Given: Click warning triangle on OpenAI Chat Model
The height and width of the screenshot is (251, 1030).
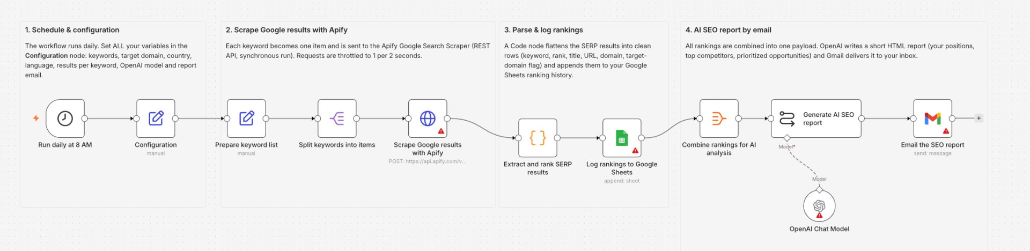Looking at the screenshot, I should click(819, 215).
